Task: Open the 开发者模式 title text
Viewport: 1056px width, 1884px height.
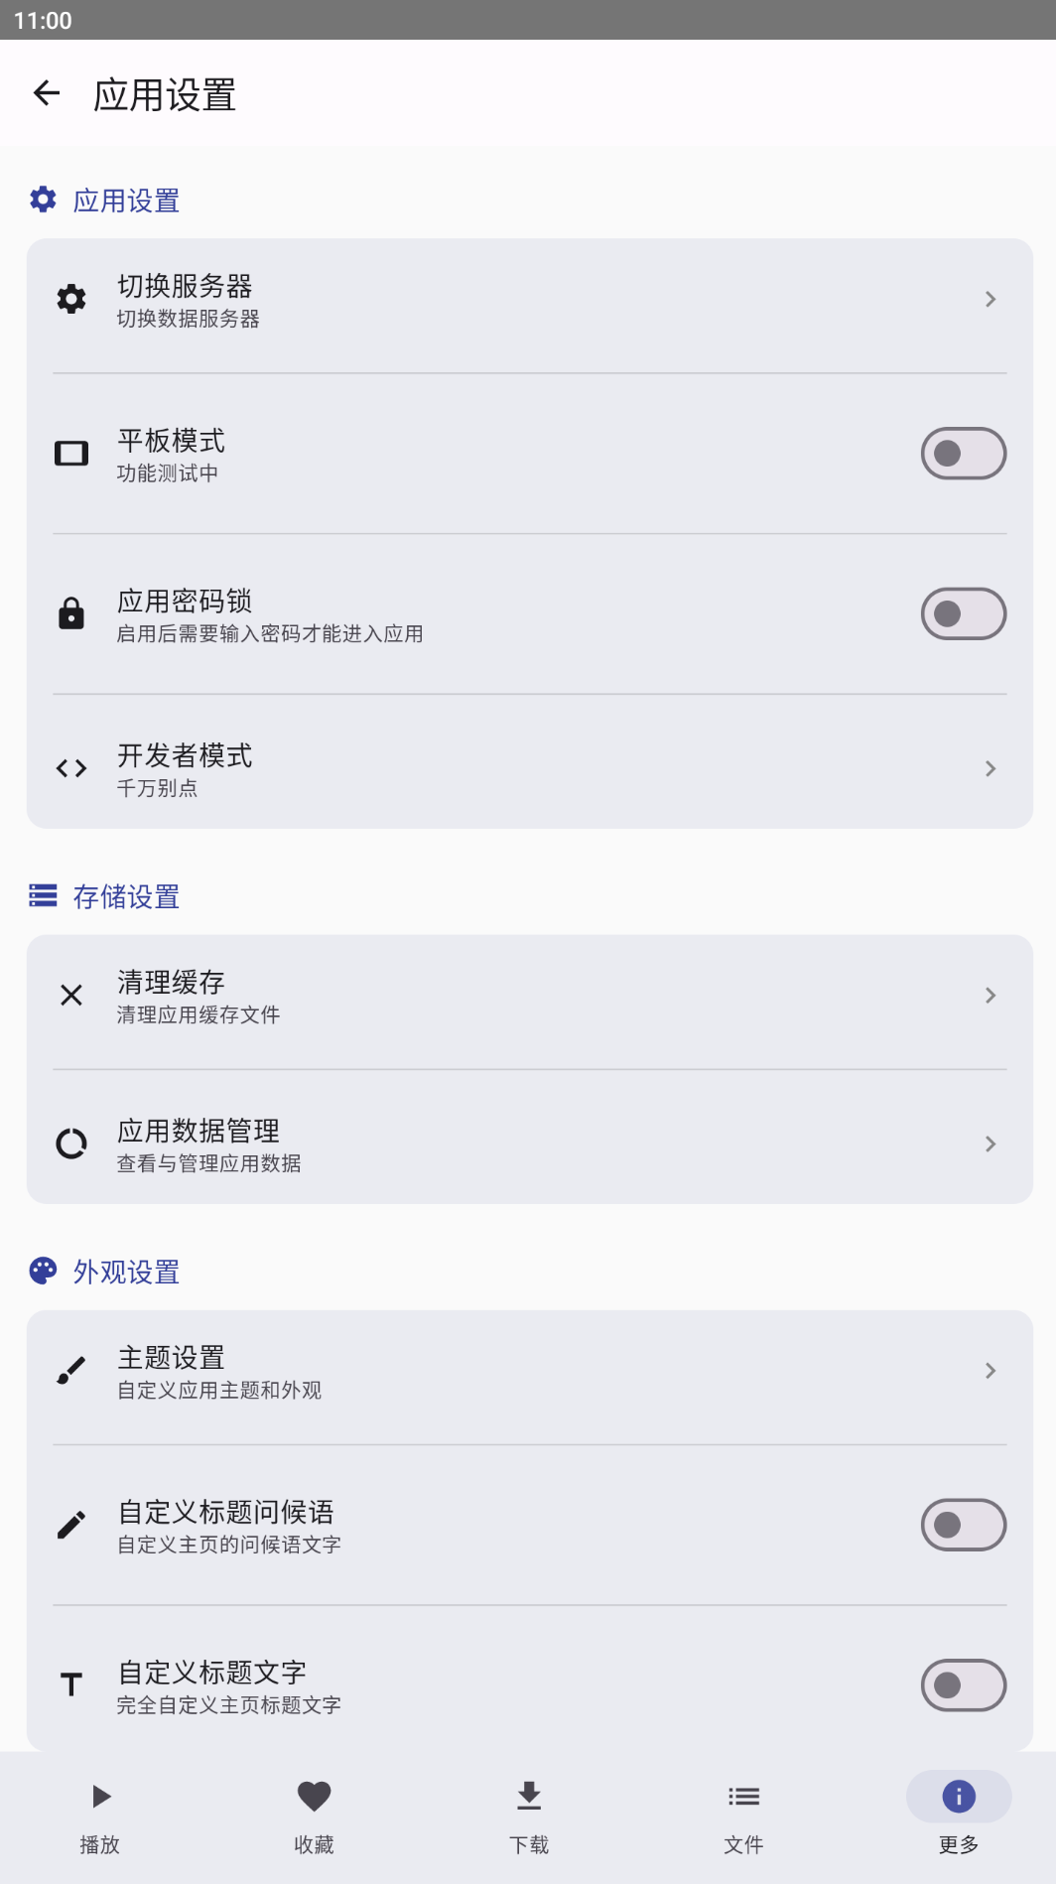Action: coord(185,755)
